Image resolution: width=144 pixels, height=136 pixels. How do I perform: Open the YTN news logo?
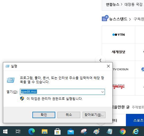(x=118, y=35)
